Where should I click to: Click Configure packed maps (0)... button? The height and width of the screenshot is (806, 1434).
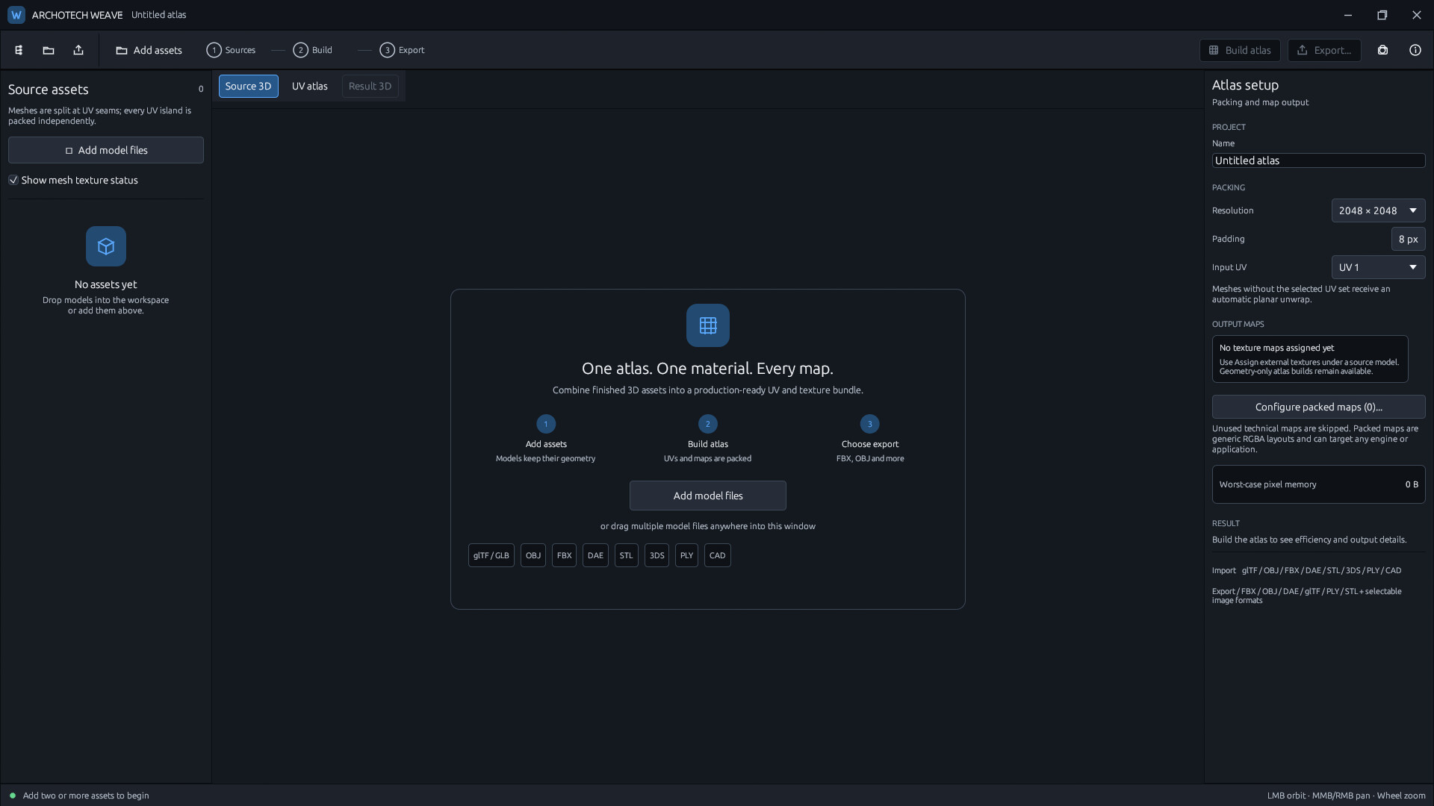coord(1318,407)
